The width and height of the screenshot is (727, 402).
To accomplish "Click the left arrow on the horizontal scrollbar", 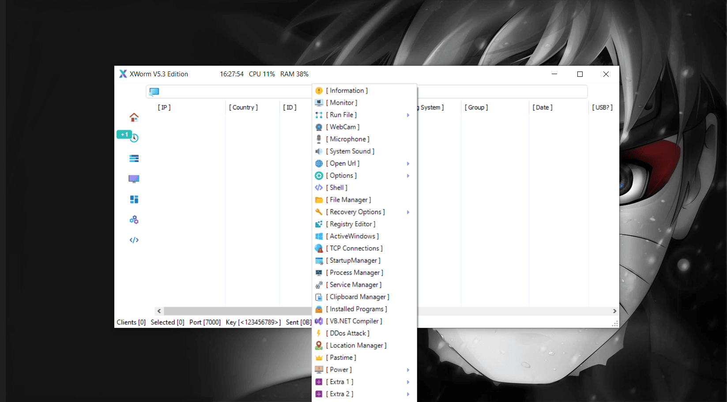I will (159, 311).
